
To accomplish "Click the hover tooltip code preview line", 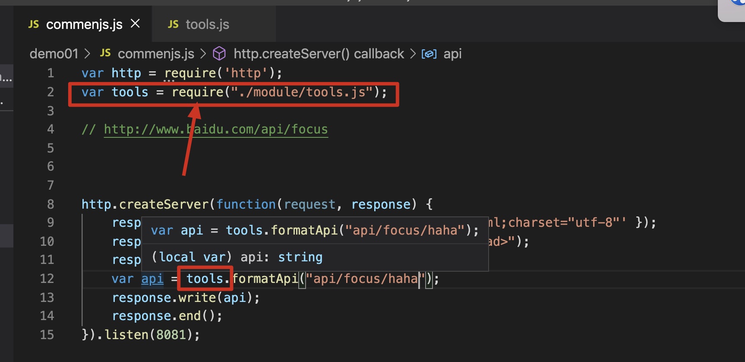I will pos(315,230).
